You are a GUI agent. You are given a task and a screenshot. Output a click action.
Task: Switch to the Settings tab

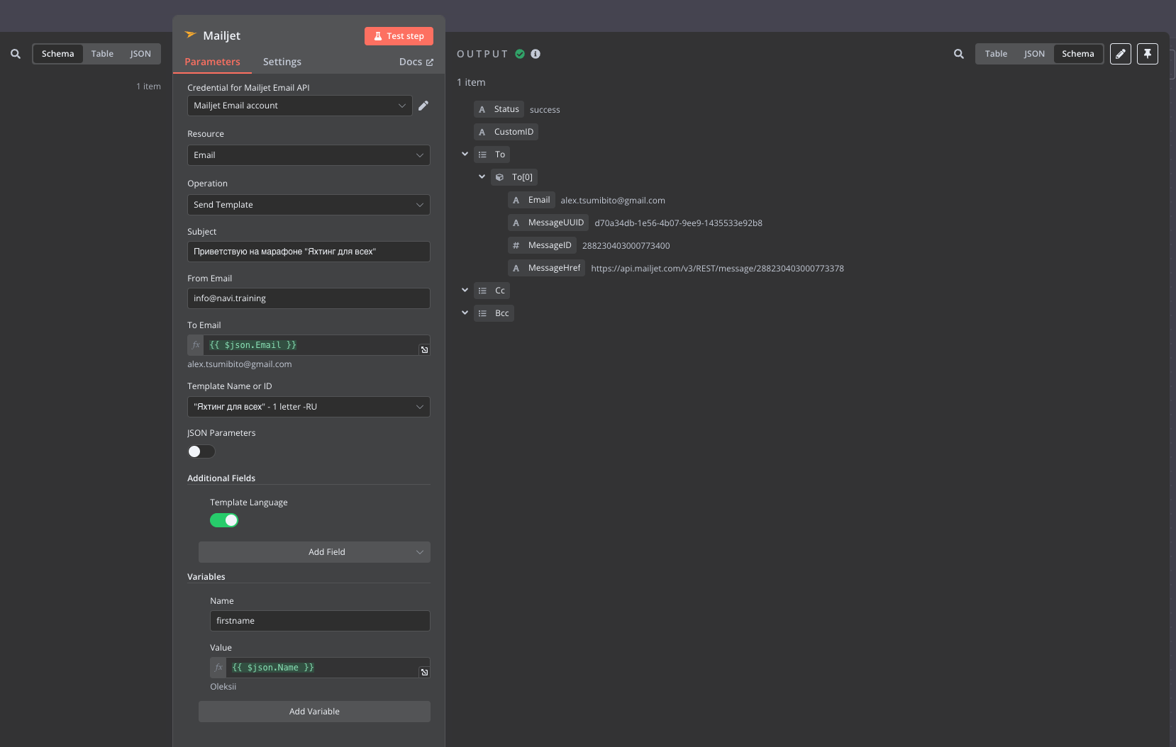(282, 62)
